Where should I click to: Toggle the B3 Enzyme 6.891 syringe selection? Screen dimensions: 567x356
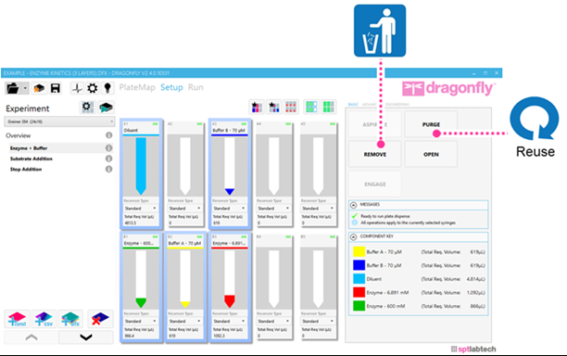tap(229, 286)
